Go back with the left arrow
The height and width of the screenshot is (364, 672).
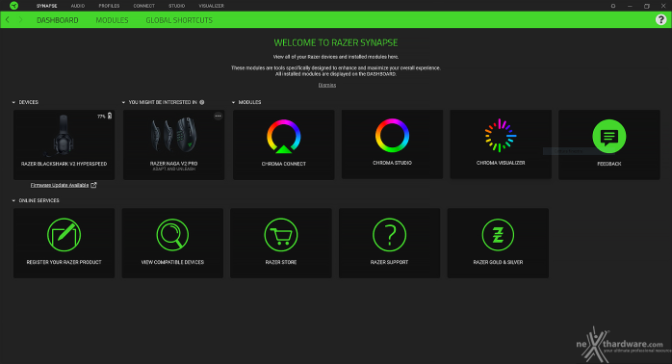pyautogui.click(x=8, y=19)
